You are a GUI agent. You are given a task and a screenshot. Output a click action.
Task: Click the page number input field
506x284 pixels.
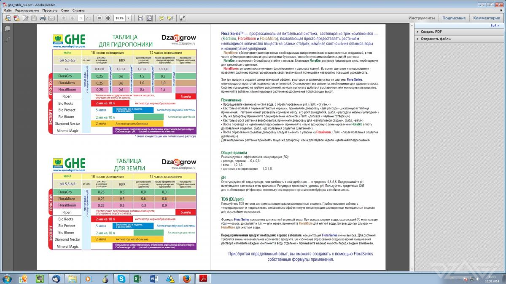[81, 18]
